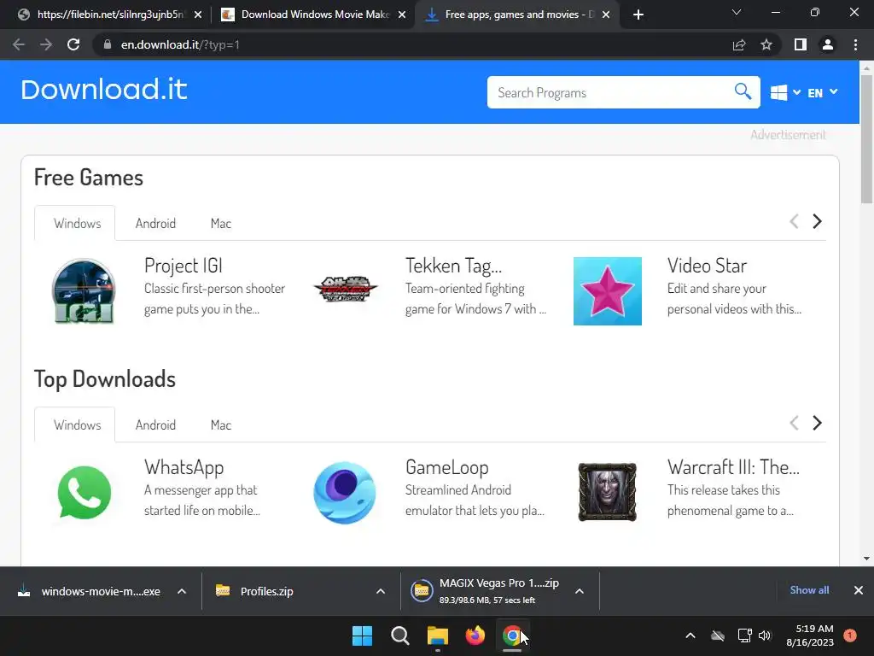
Task: Open File Explorer from the taskbar
Action: (x=438, y=635)
